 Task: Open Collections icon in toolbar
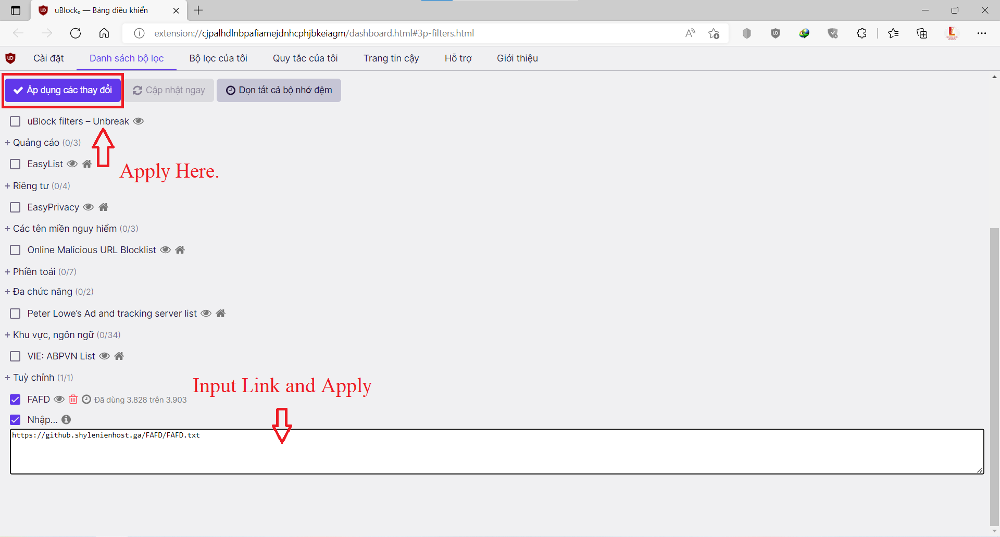922,33
